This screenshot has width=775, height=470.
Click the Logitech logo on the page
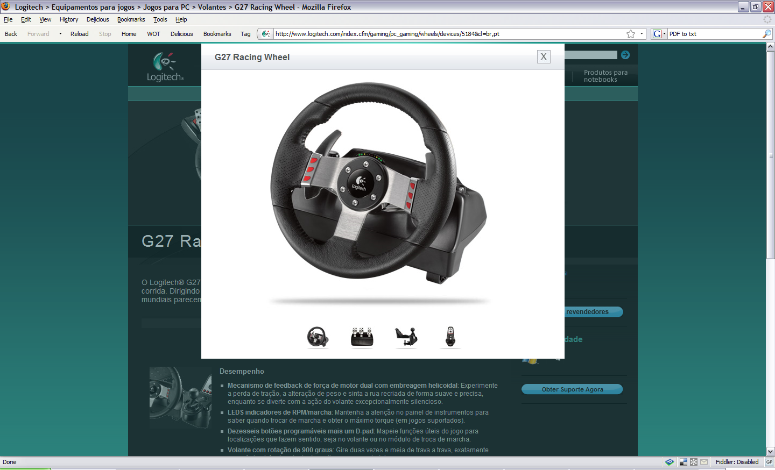coord(165,67)
